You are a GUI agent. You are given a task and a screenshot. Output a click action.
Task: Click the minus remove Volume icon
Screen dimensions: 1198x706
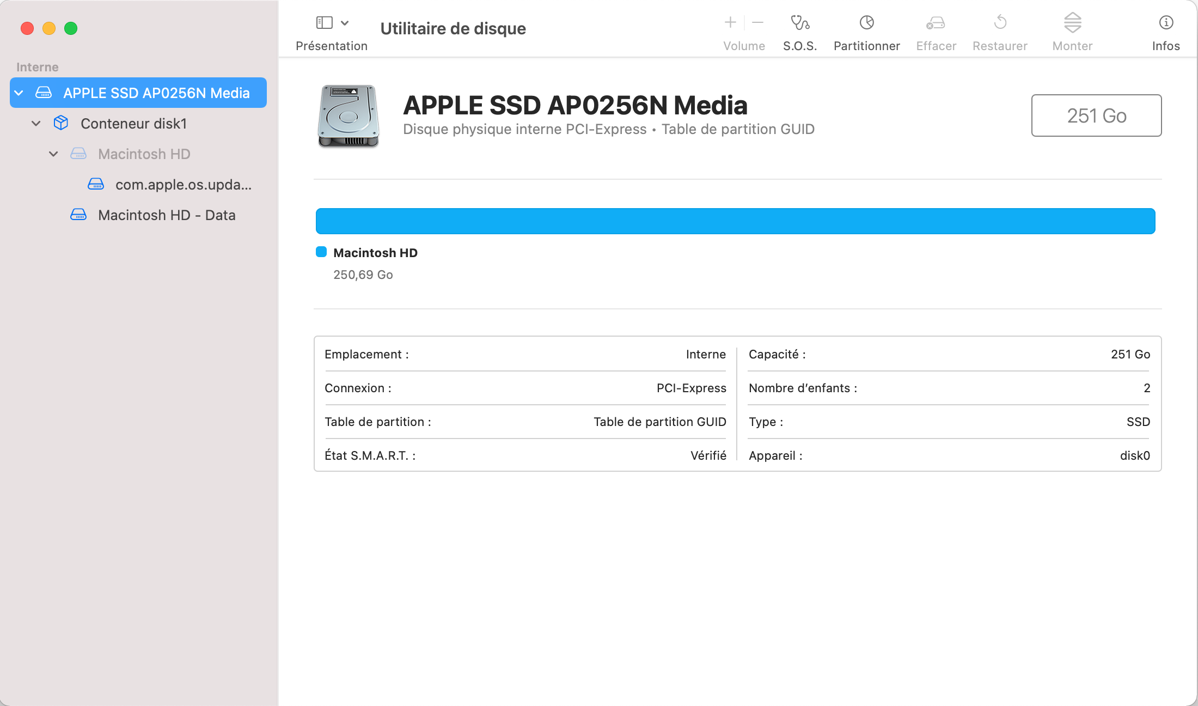[x=757, y=23]
